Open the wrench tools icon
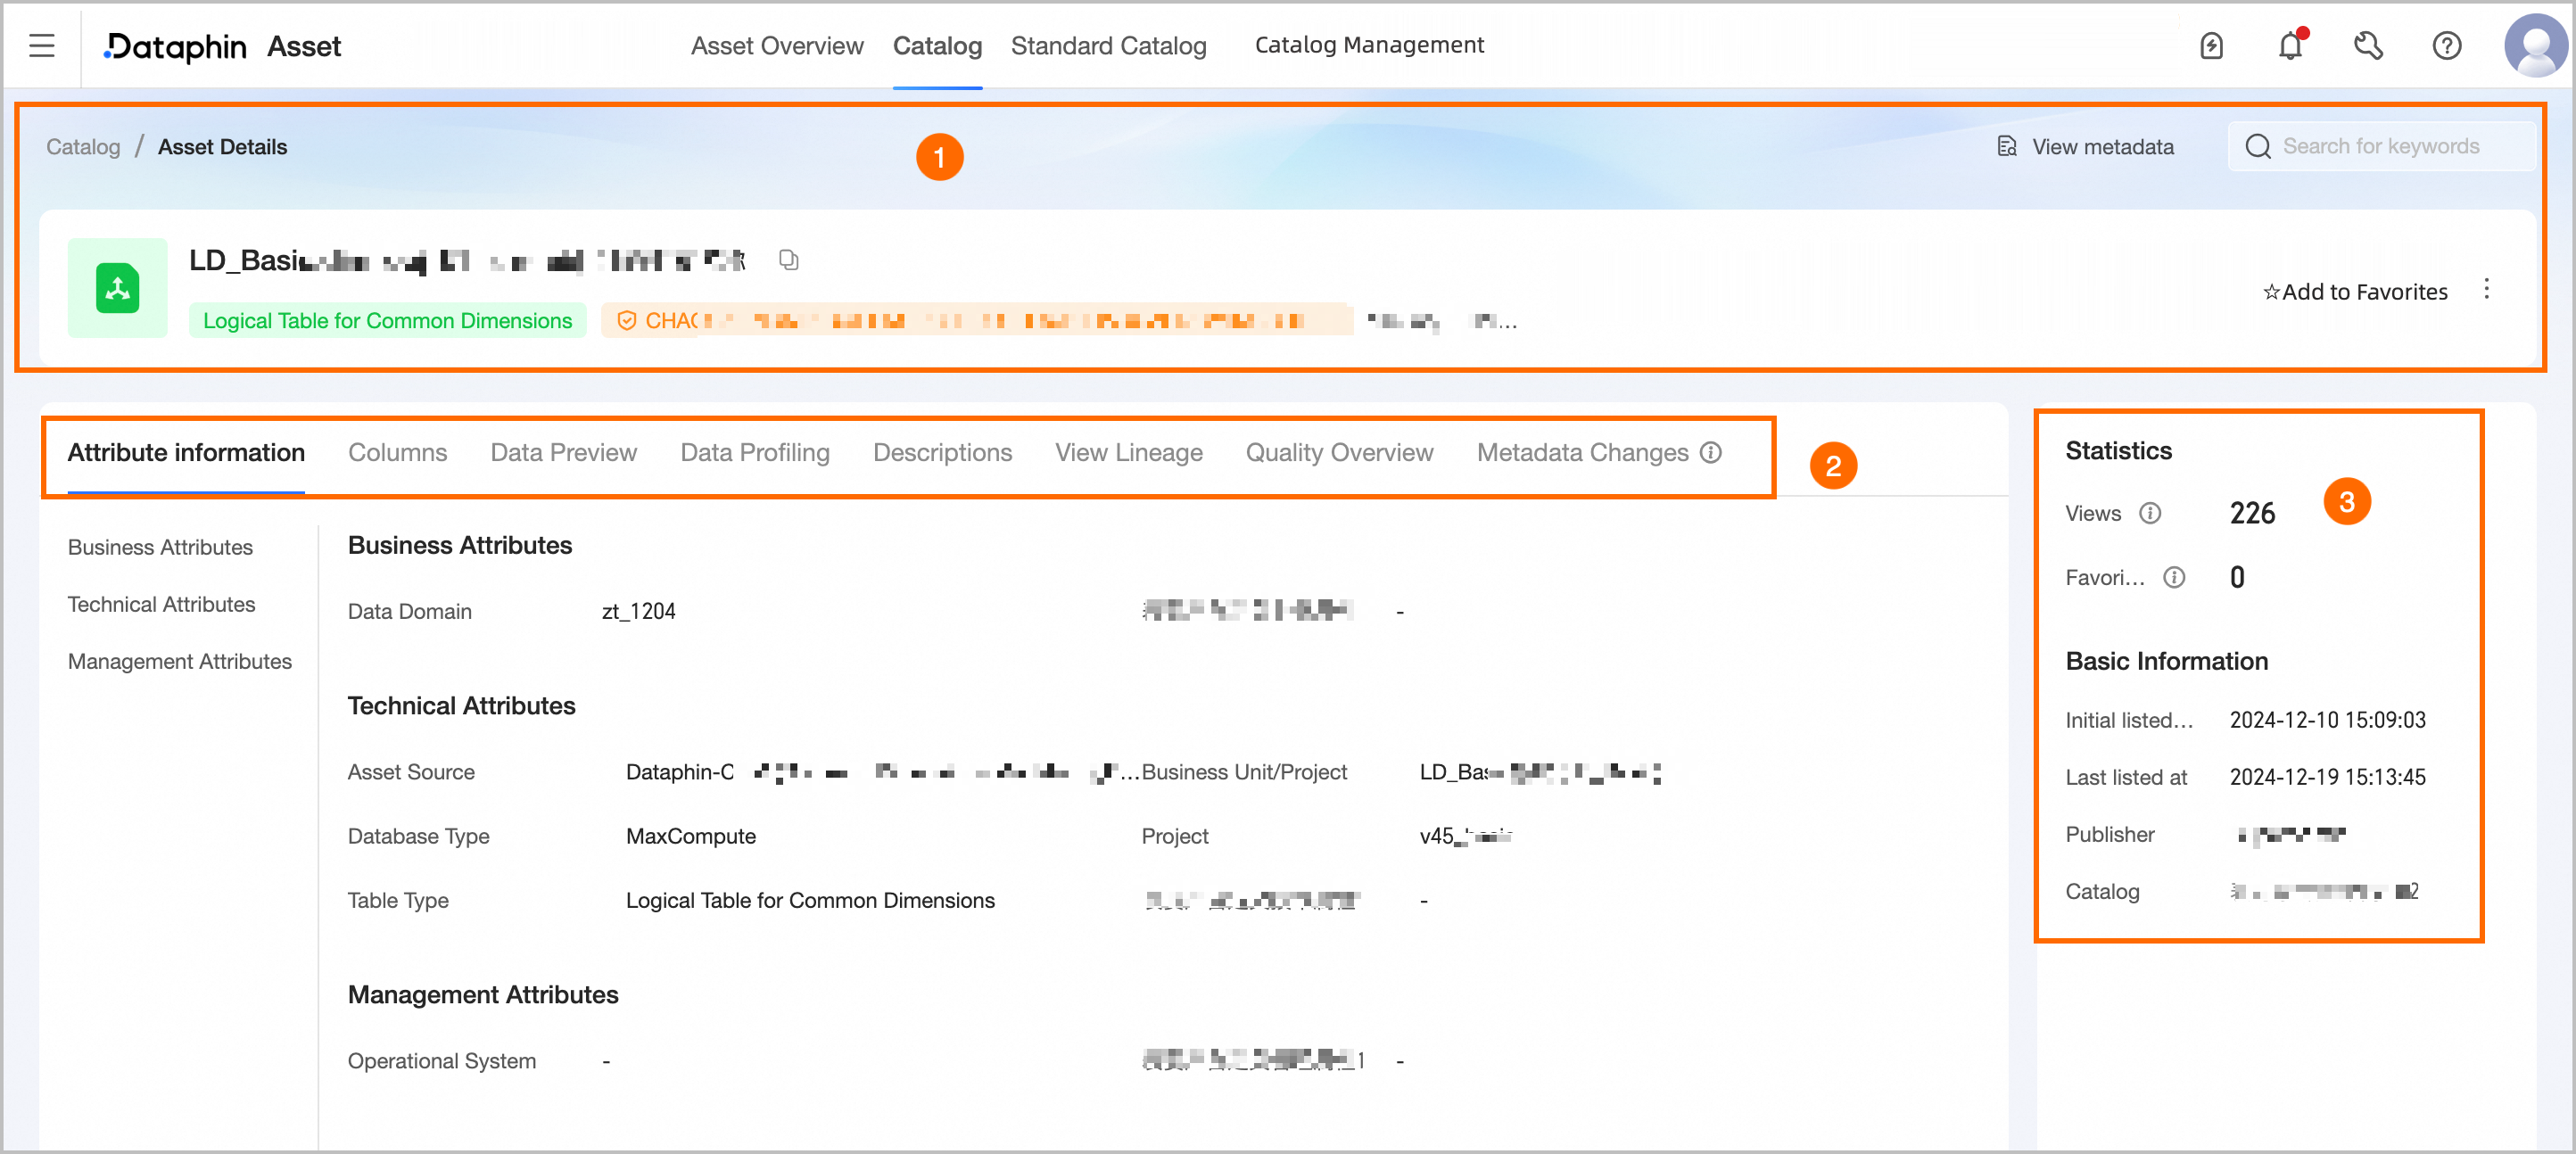Image resolution: width=2576 pixels, height=1154 pixels. point(2368,46)
